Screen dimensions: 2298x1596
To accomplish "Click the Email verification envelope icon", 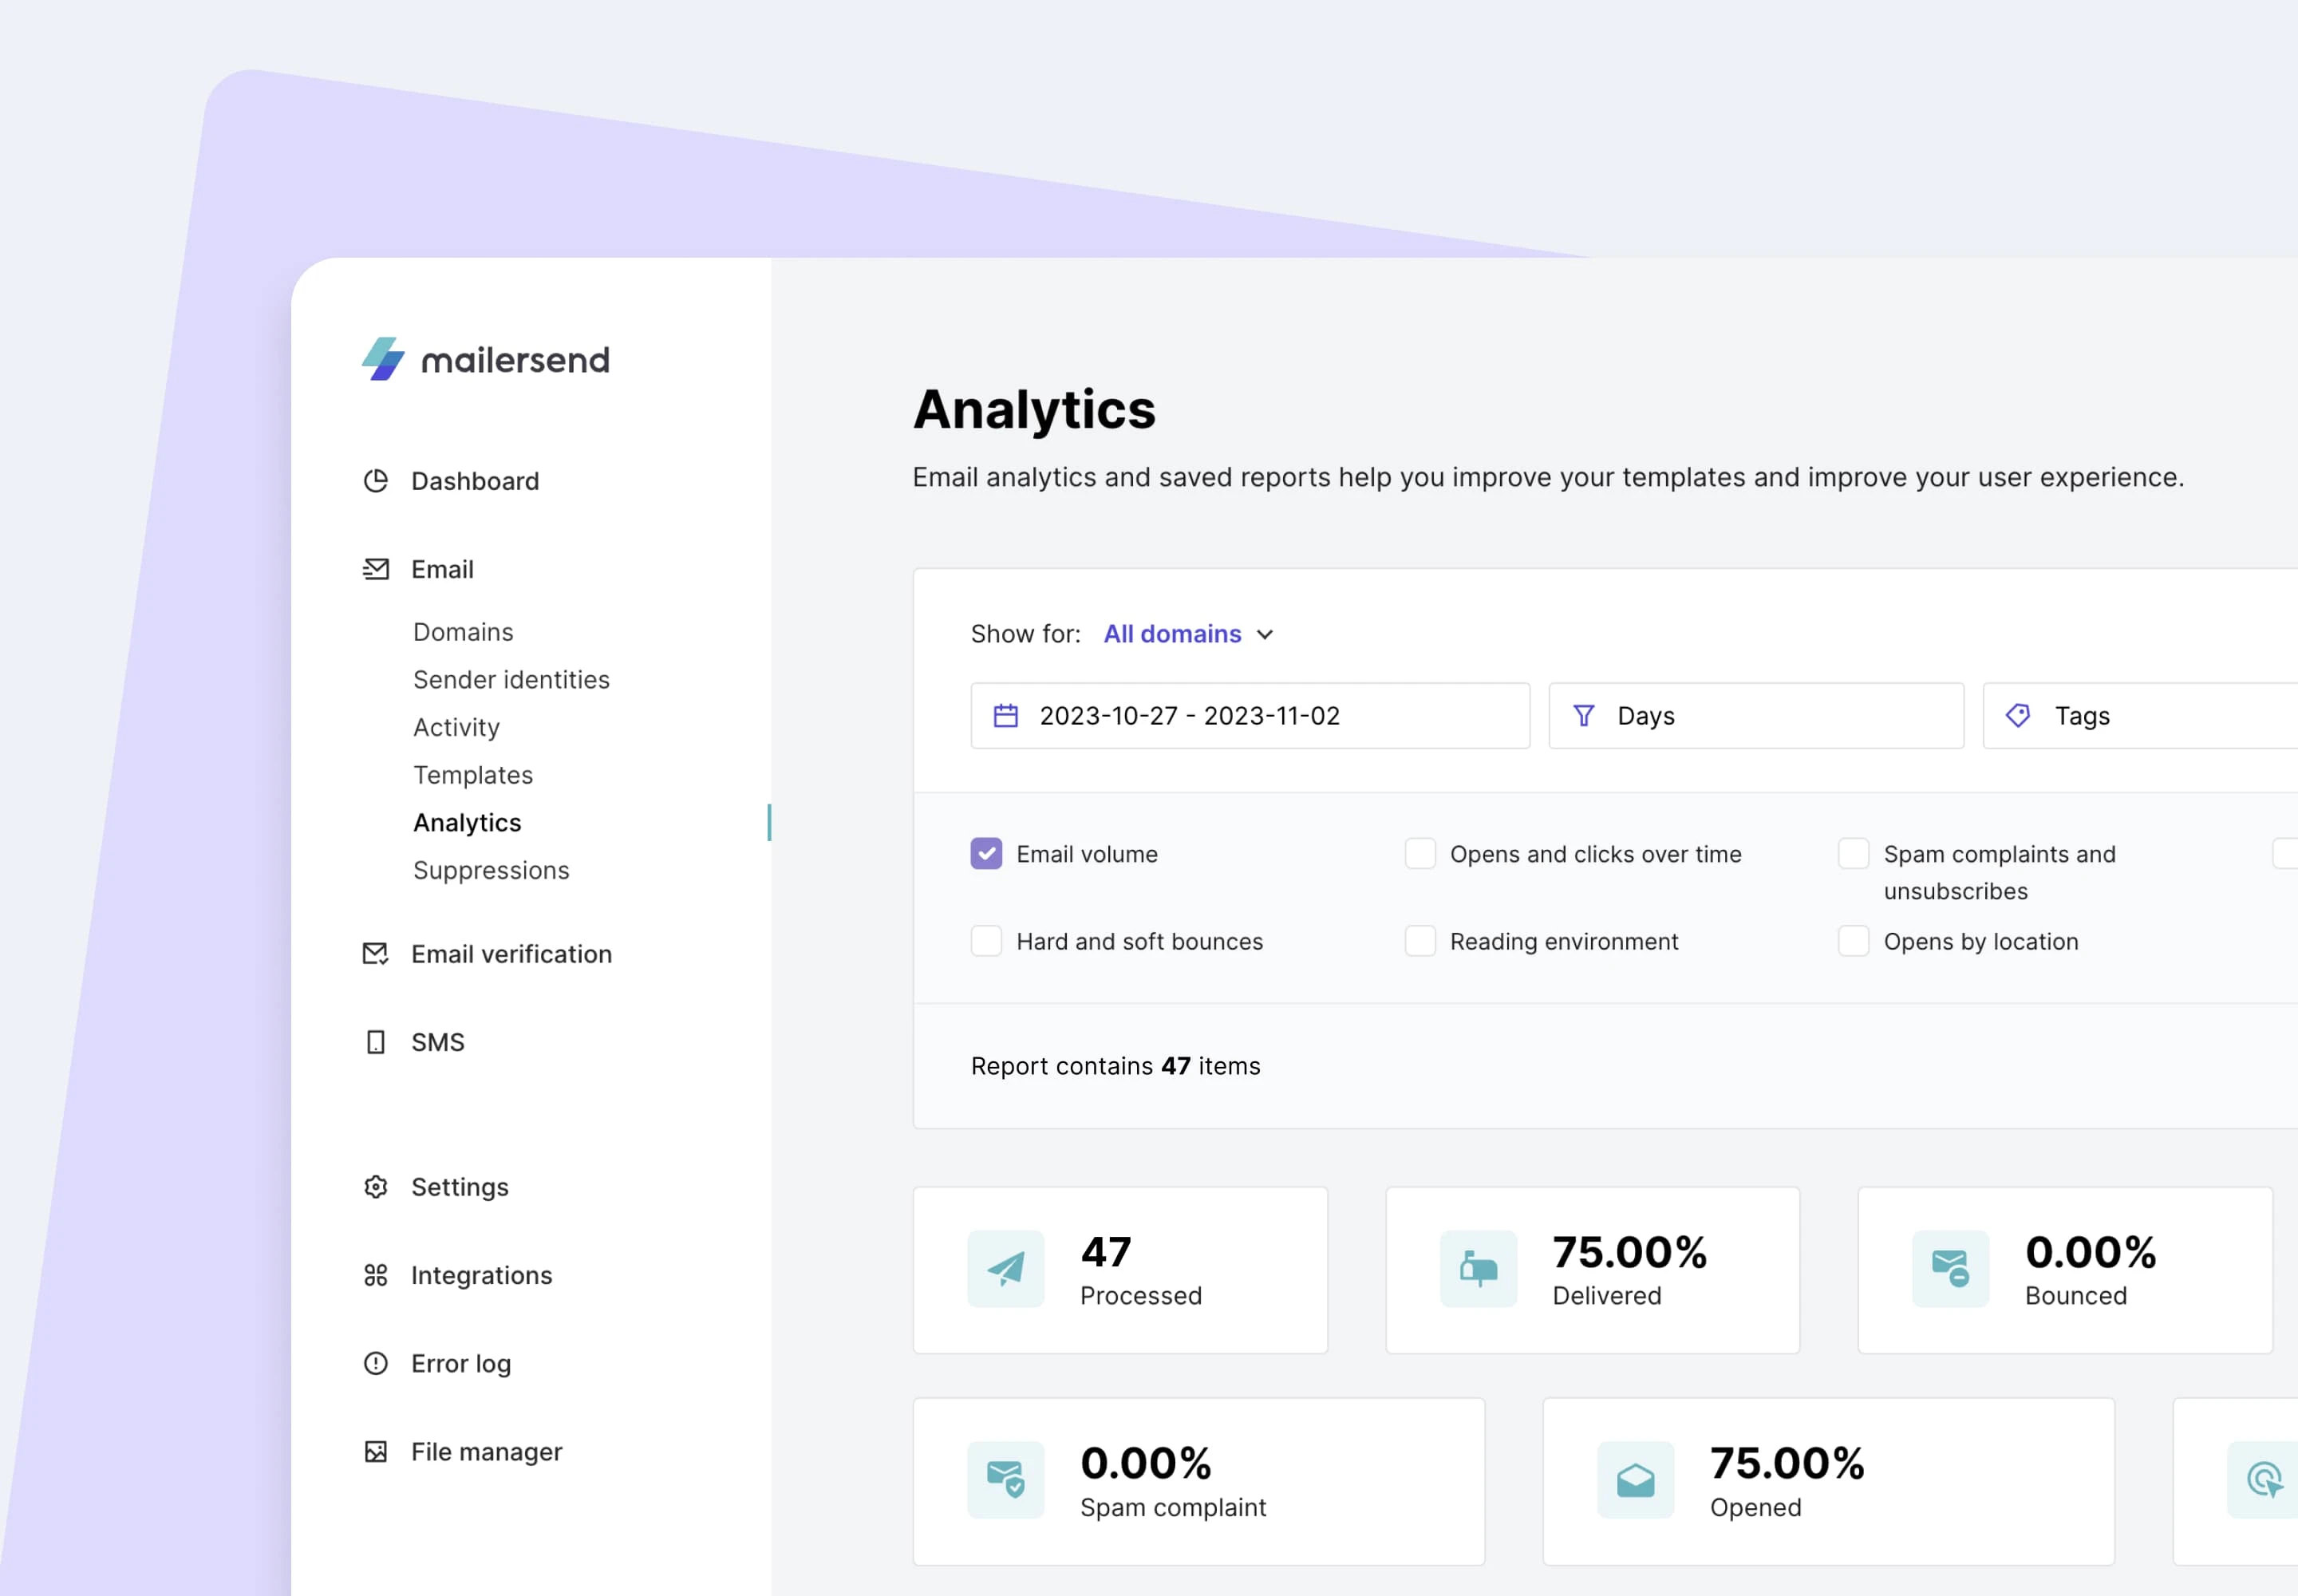I will (376, 954).
